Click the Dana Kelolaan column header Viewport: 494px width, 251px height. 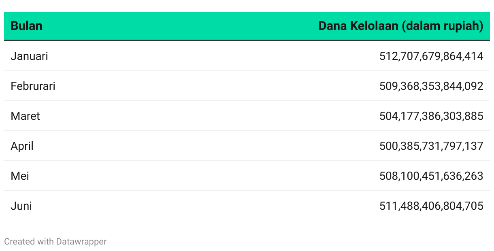tap(401, 26)
